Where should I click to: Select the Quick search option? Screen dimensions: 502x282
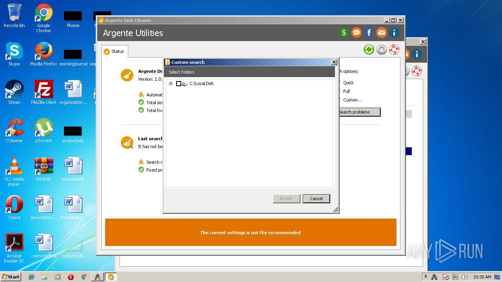tap(348, 83)
